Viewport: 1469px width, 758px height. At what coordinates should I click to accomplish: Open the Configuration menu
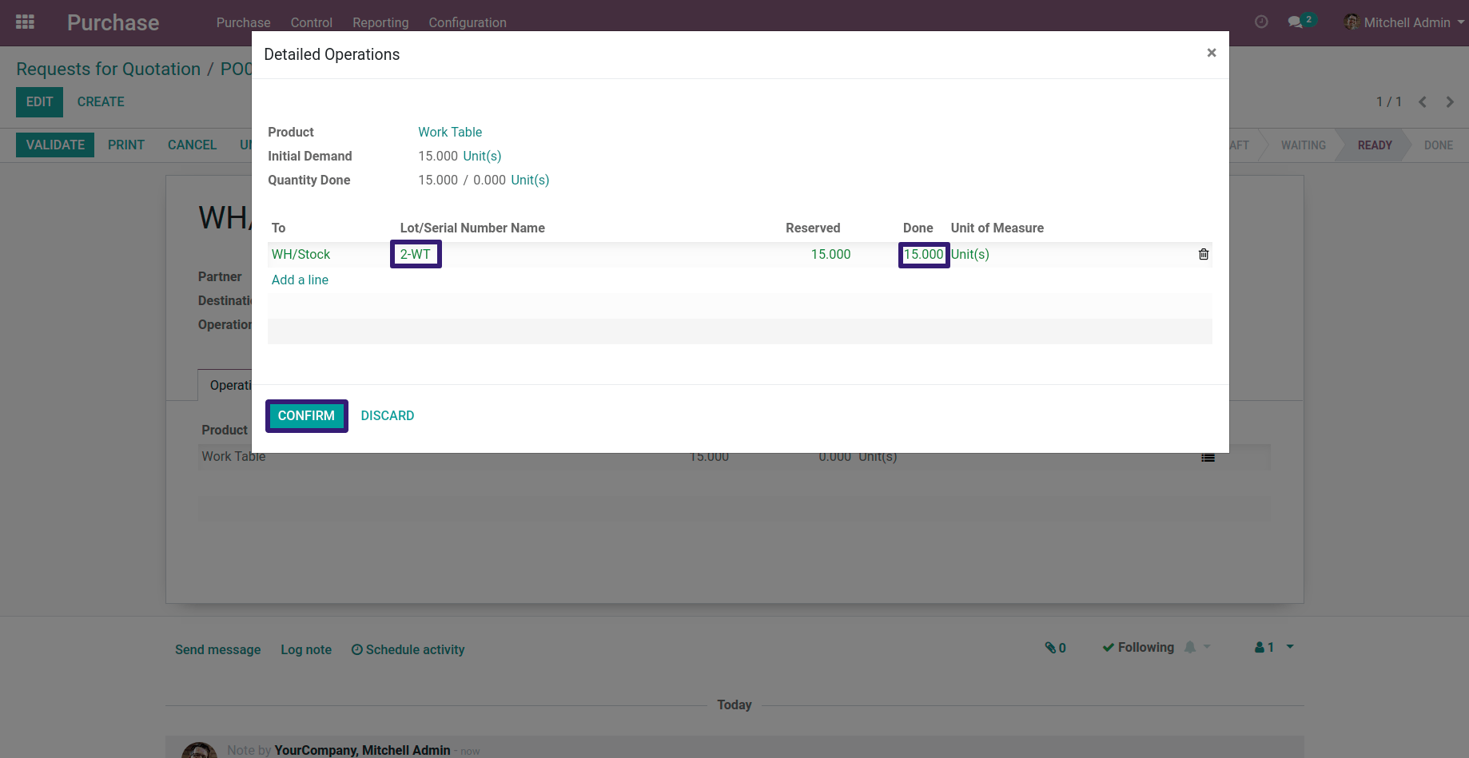(468, 22)
